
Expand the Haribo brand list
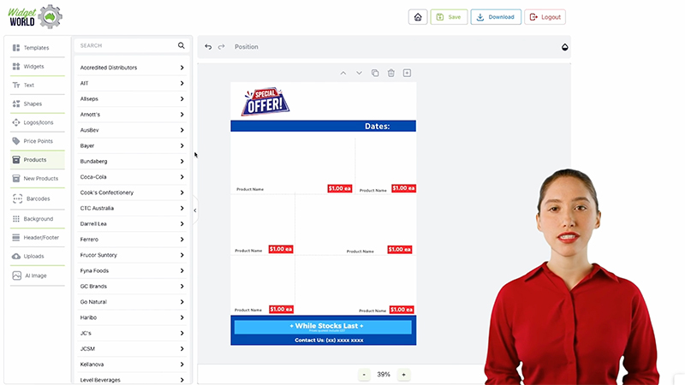coord(132,317)
